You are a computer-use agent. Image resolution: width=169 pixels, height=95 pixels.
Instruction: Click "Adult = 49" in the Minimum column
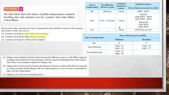[x=119, y=48]
